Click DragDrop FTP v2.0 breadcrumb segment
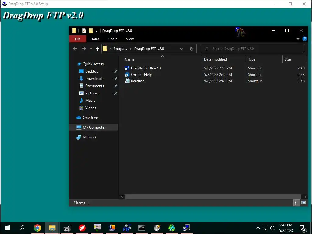Viewport: 312px width, 234px height. tap(149, 49)
